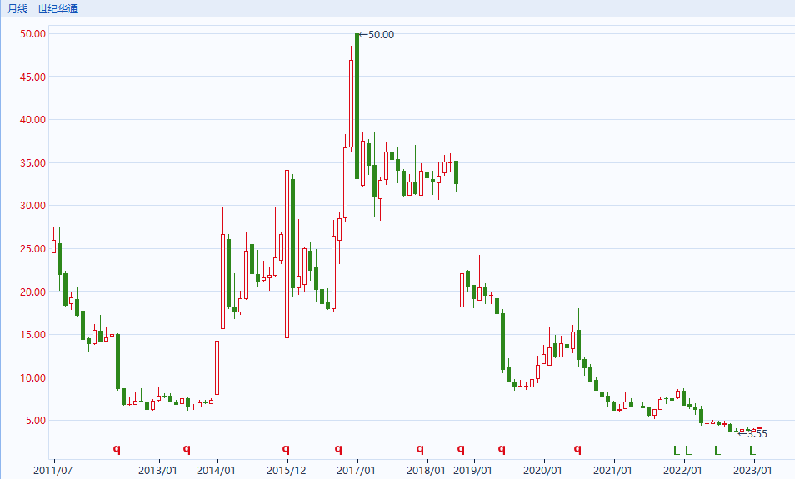The image size is (795, 479).
Task: Click the 50.00 peak price annotation
Action: 377,34
